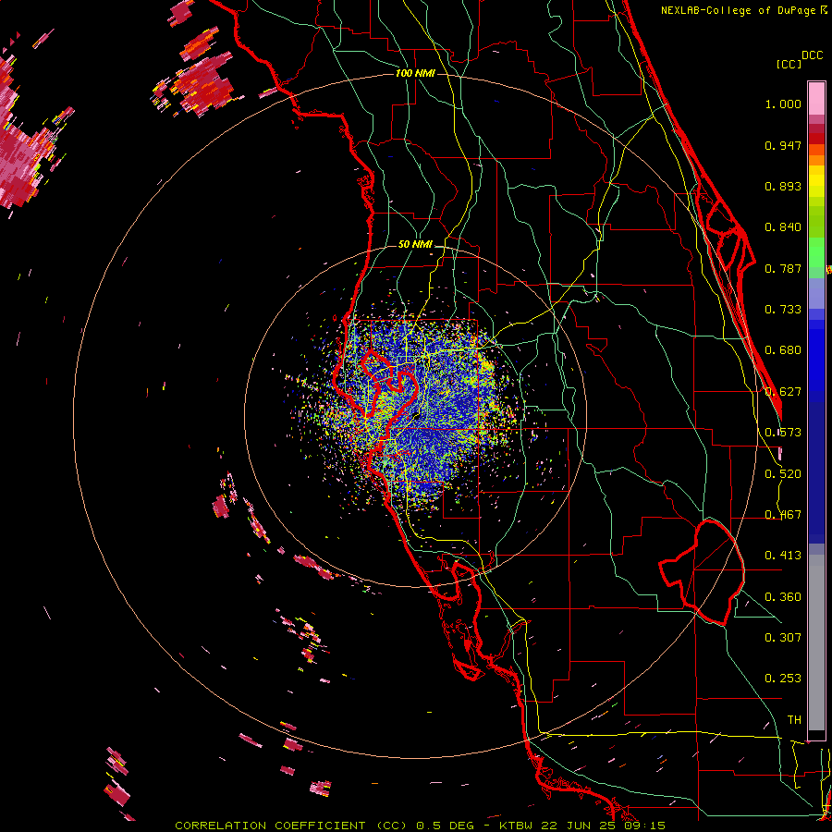
Task: Select the 0.787 scale value
Action: pos(783,268)
